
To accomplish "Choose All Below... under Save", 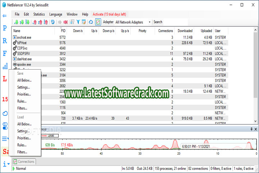I will click(x=24, y=80).
